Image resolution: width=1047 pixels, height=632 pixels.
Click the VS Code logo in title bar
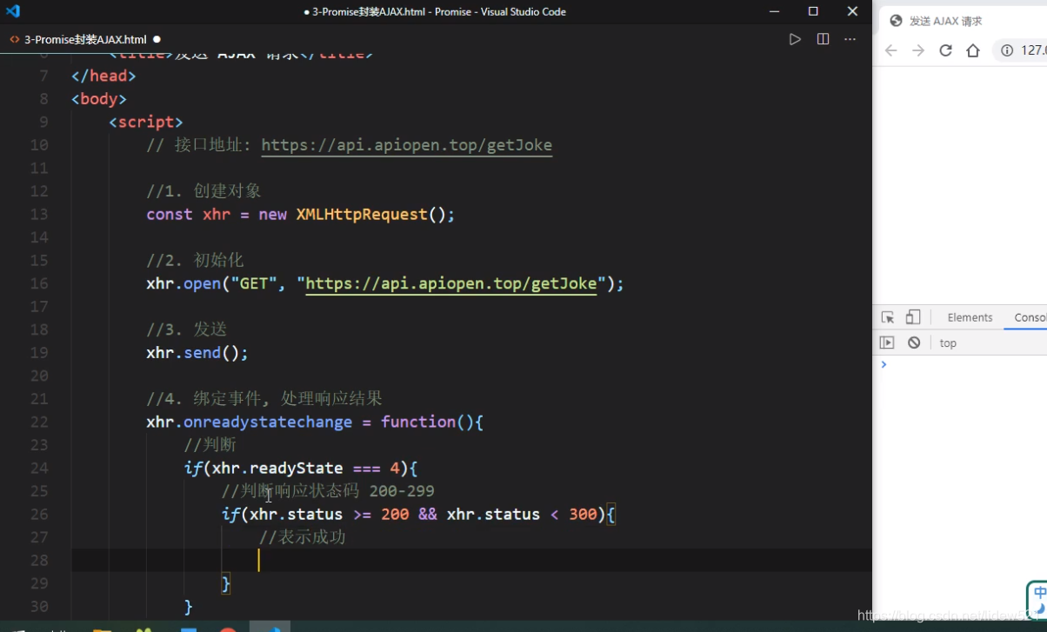coord(12,11)
